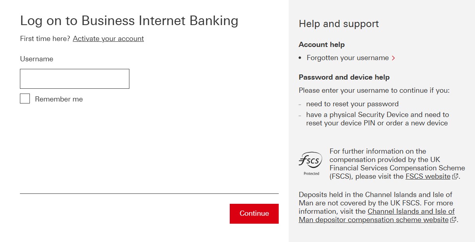Click the Password and device help heading
This screenshot has width=475, height=242.
(344, 77)
